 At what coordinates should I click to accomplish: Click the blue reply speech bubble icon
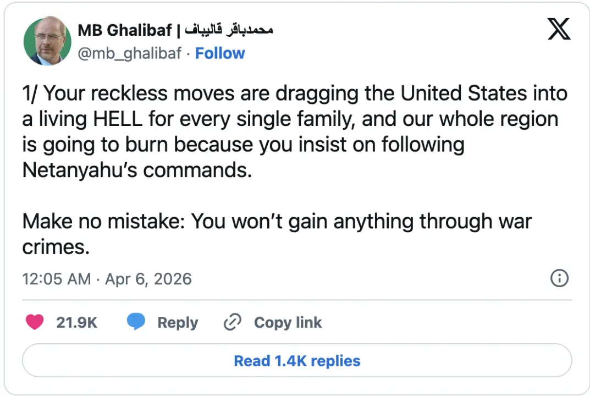[x=136, y=322]
